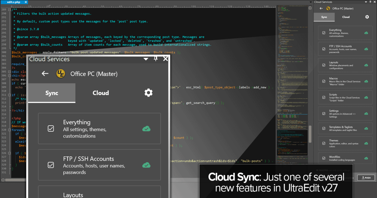This screenshot has width=377, height=198.
Task: Open the dropdown arrow on the docked panel
Action: (366, 2)
